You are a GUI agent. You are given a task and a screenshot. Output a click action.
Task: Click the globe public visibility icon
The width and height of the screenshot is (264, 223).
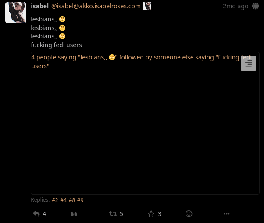pyautogui.click(x=255, y=6)
